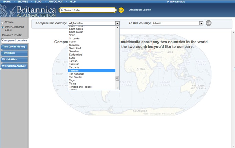
Task: Click the dropdown list scroll up arrow
Action: [118, 28]
